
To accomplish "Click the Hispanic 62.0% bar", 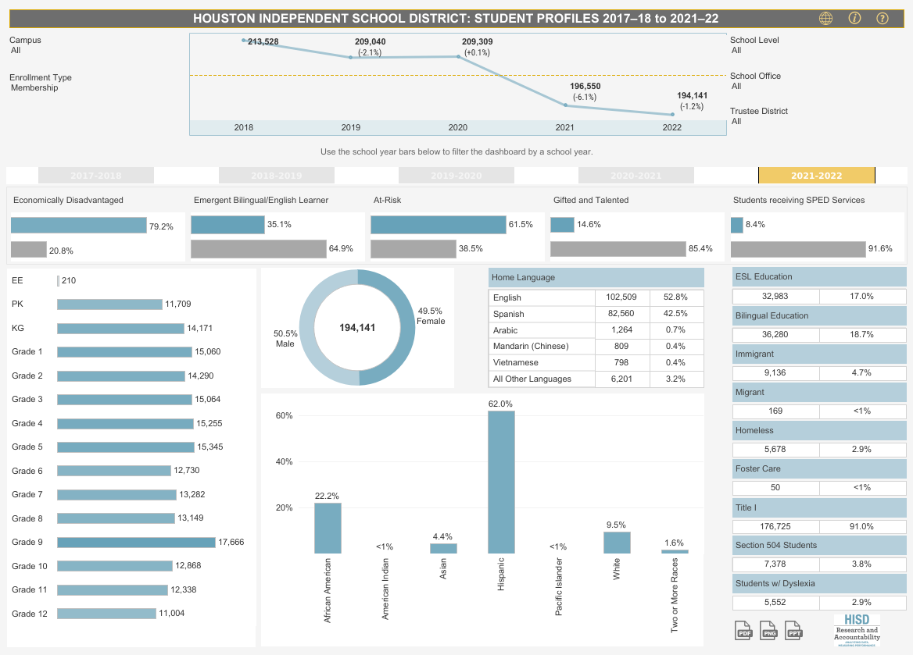I will pyautogui.click(x=501, y=482).
